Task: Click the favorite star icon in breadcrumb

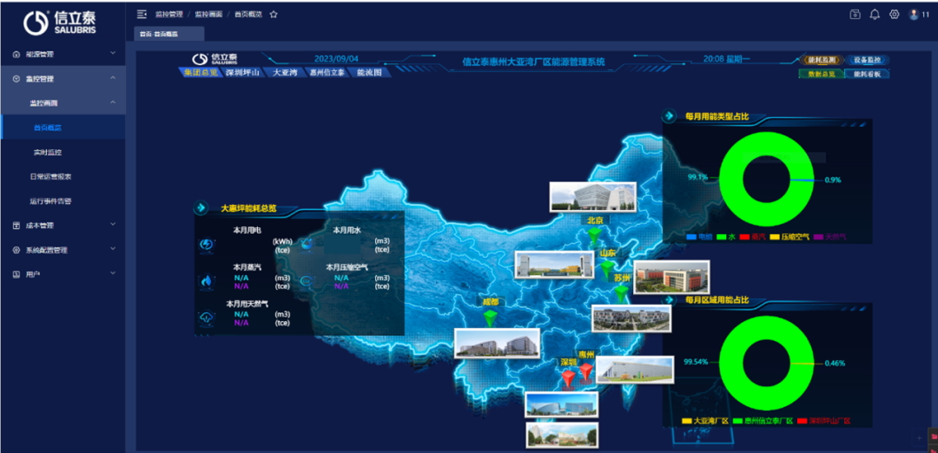Action: coord(274,14)
